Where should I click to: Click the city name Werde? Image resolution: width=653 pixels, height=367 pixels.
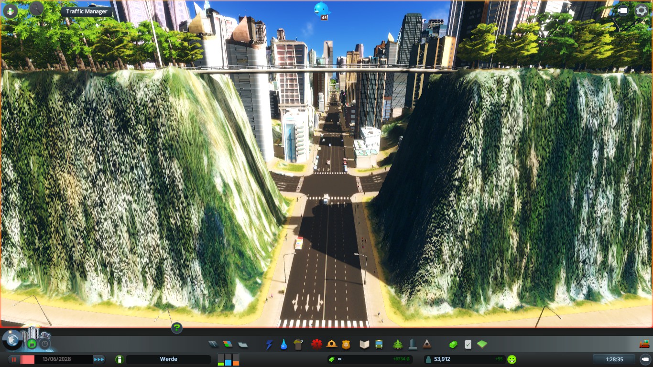click(168, 359)
